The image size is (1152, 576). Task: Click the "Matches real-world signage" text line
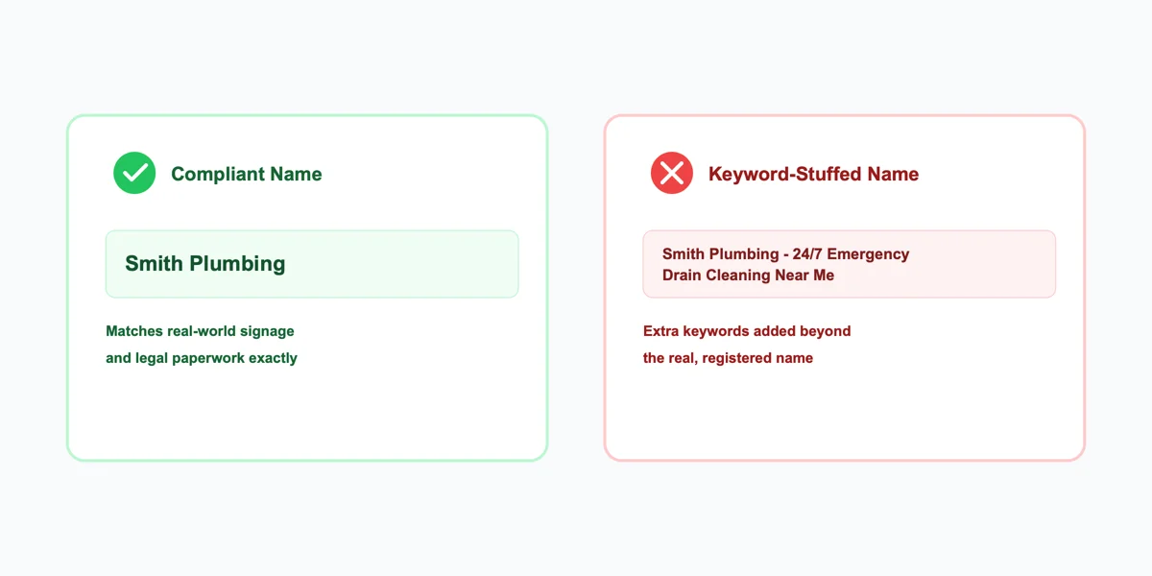pos(200,331)
